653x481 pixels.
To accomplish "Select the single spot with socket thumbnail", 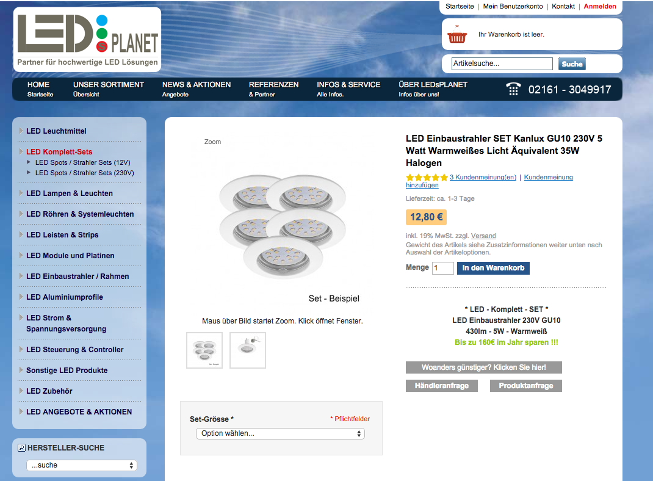I will (248, 350).
